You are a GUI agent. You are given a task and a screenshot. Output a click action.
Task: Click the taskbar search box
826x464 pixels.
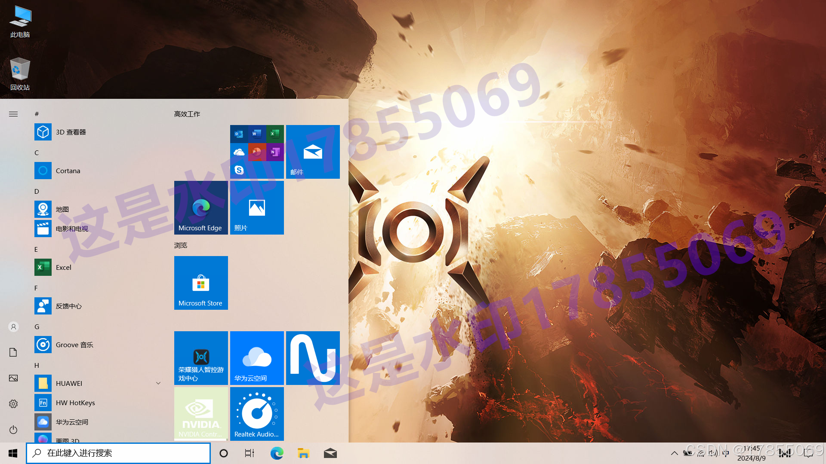118,453
